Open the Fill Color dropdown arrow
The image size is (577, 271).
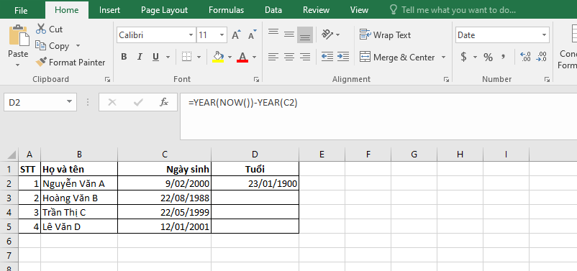230,58
